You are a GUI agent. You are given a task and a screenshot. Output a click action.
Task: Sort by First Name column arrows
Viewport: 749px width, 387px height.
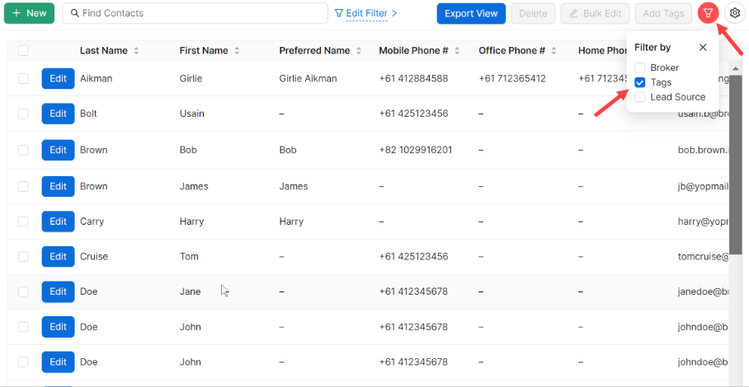(x=237, y=51)
